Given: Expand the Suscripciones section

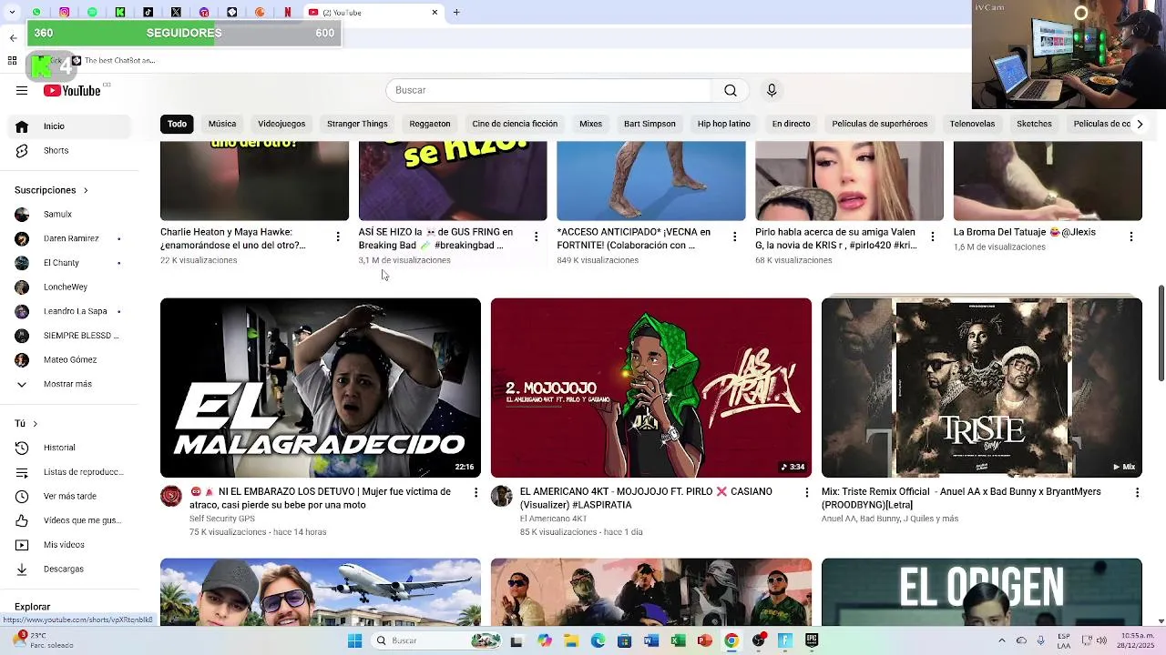Looking at the screenshot, I should click(51, 190).
